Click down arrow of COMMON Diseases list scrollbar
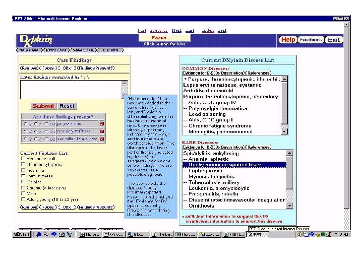 [284, 131]
